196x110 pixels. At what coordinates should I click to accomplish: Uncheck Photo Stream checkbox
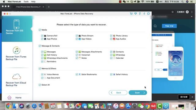click(77, 36)
